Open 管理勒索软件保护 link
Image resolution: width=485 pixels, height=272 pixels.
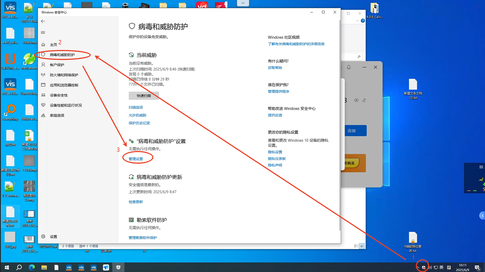[x=143, y=238]
